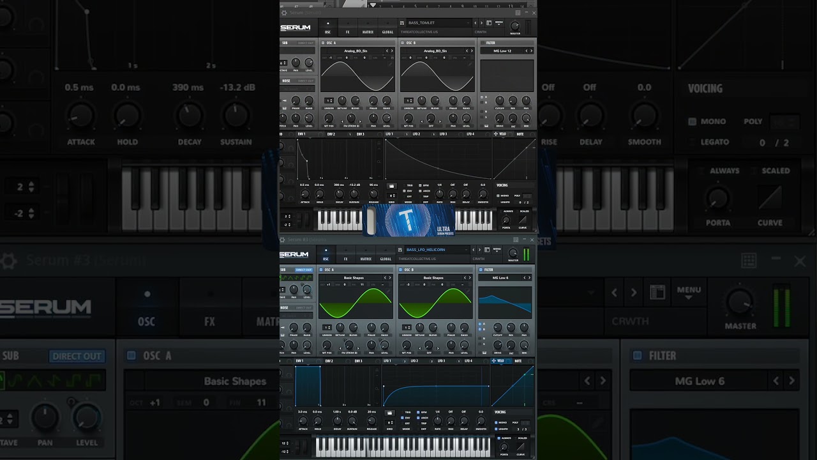Image resolution: width=817 pixels, height=460 pixels.
Task: Click the ATTACK knob in BASS_TOMLET Serum
Action: tap(305, 194)
